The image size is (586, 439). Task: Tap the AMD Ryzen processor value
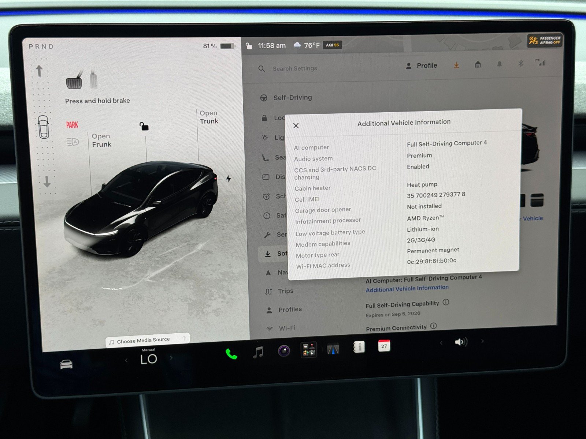point(425,218)
